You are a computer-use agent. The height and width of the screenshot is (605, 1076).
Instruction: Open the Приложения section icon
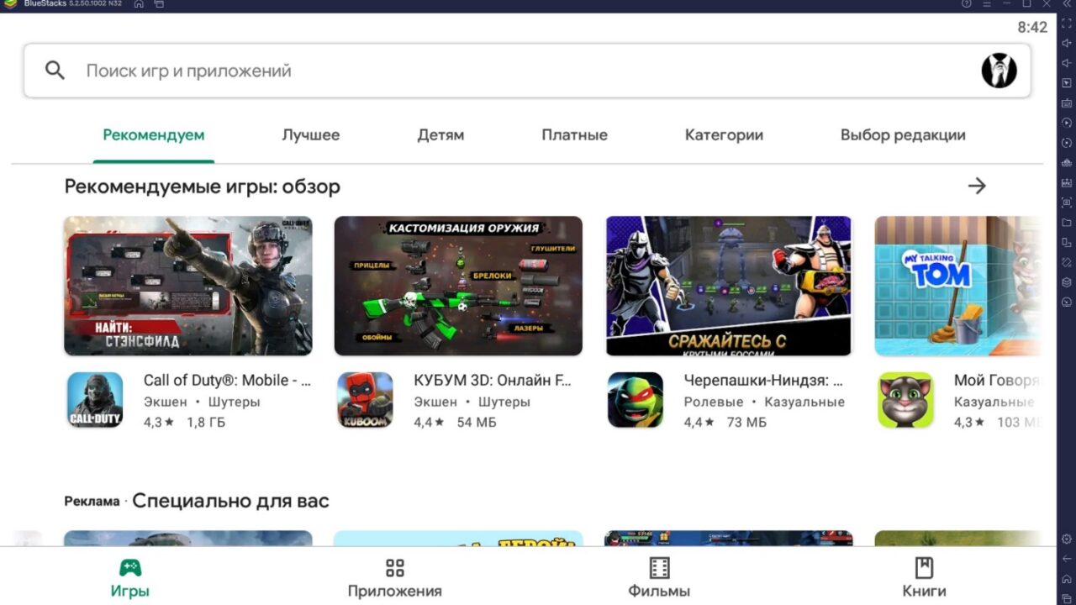394,568
